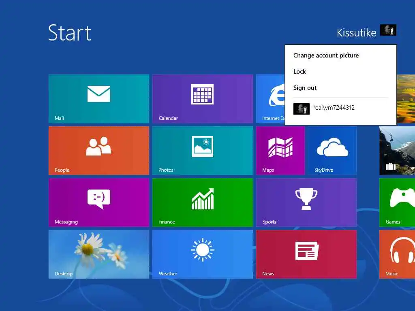Launch Internet Explorer tile

point(270,99)
